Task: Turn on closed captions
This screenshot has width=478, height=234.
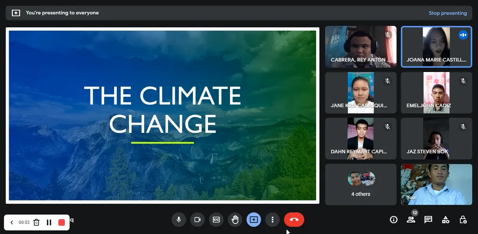Action: (x=216, y=220)
